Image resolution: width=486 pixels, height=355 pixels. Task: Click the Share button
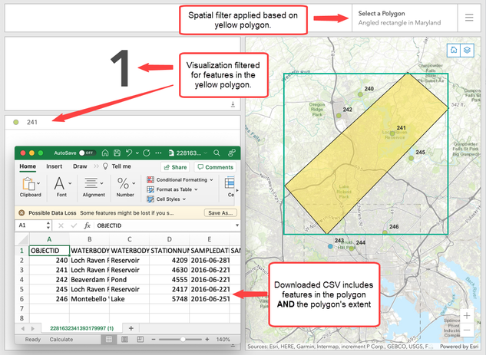coord(175,167)
